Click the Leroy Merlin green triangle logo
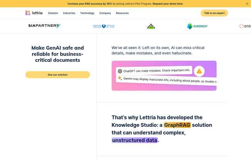251x160 pixels. click(x=151, y=26)
